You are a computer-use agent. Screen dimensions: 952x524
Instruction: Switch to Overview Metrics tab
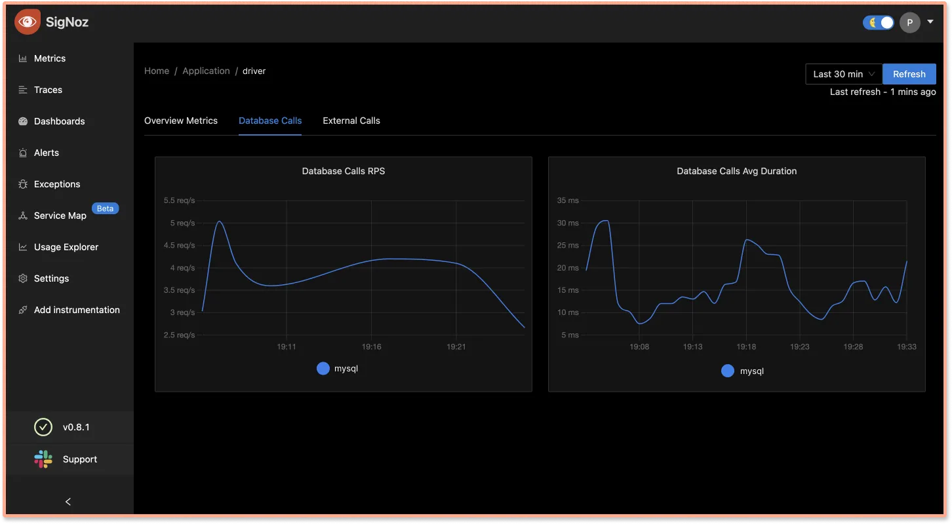[x=181, y=121]
